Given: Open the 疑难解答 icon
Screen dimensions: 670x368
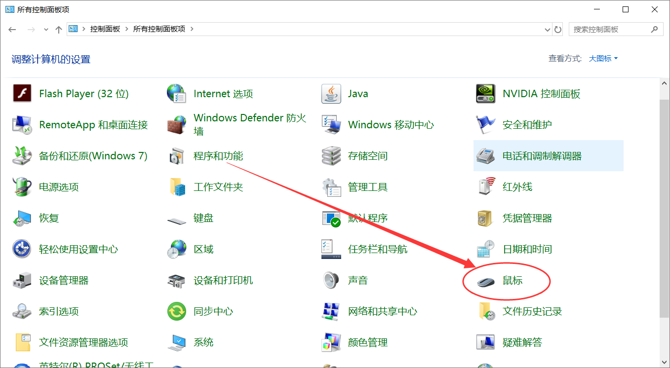Looking at the screenshot, I should [x=485, y=342].
